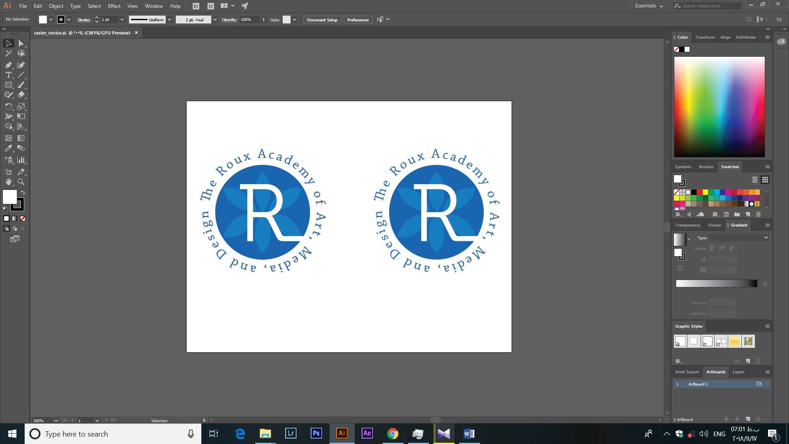The width and height of the screenshot is (789, 444).
Task: Select the Magic Wand tool
Action: pyautogui.click(x=8, y=53)
